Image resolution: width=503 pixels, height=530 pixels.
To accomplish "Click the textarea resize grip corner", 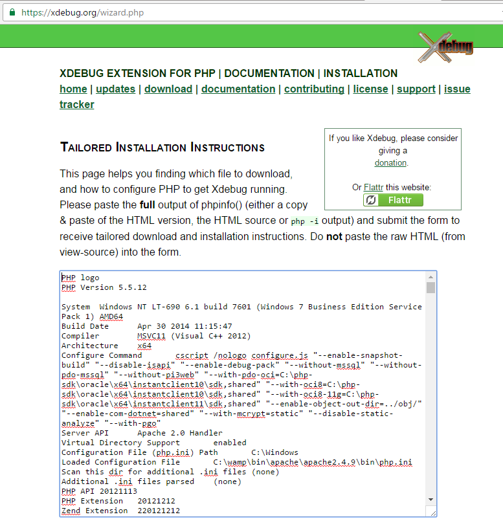I will pos(432,513).
